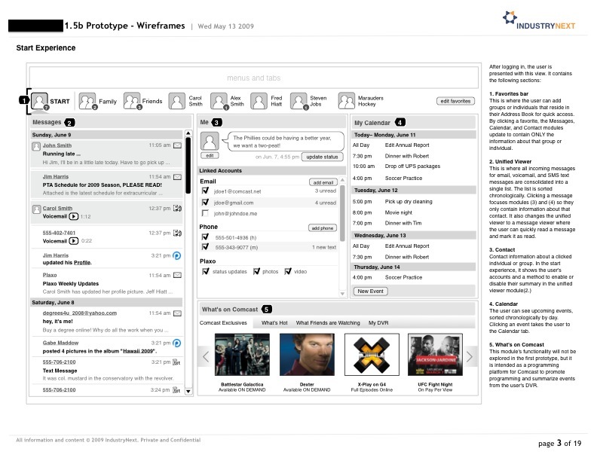Uncheck the jdoe1@comcast.net email account
Image resolution: width=597 pixels, height=461 pixels.
coord(205,191)
